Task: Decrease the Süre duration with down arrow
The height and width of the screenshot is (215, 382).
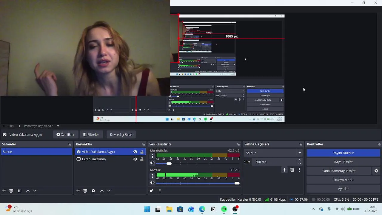Action: (300, 164)
